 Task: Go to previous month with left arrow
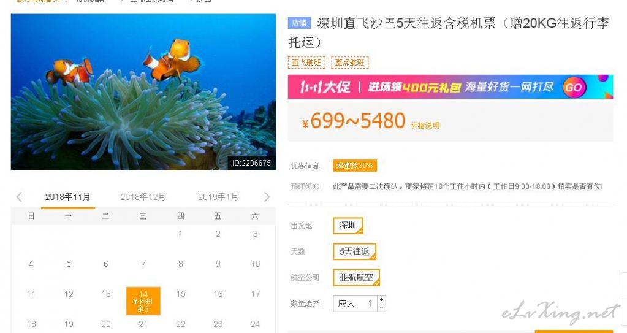tap(19, 197)
